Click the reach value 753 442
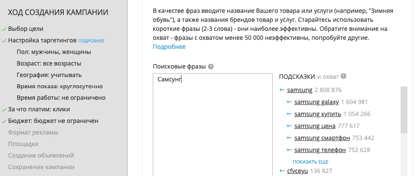416x176 pixels. coord(363,138)
